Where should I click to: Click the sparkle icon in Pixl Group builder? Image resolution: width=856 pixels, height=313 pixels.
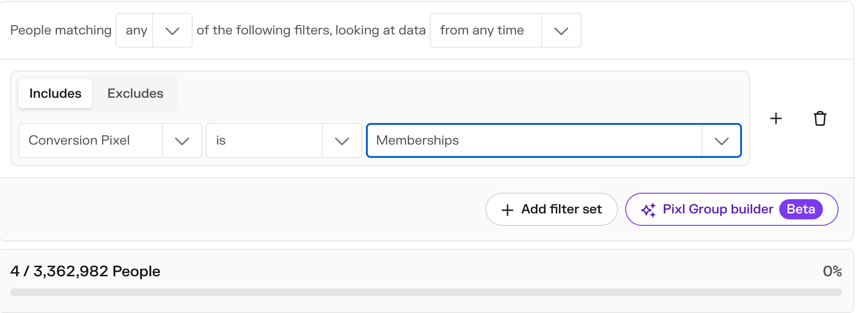[x=648, y=210]
